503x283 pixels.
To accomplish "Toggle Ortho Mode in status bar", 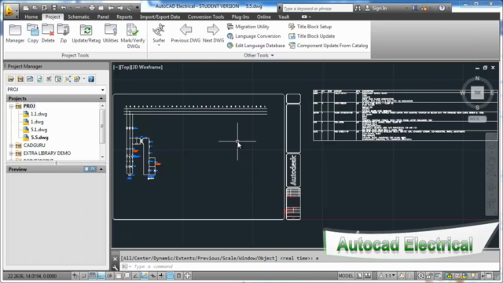I will coord(101,276).
